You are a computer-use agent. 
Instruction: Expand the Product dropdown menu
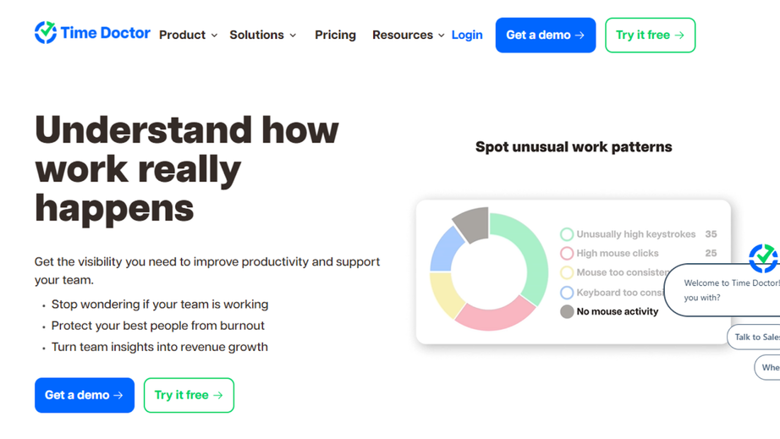click(188, 36)
